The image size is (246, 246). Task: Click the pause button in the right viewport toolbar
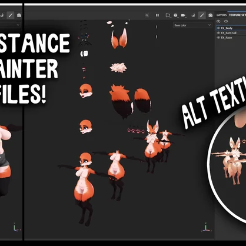(157, 15)
